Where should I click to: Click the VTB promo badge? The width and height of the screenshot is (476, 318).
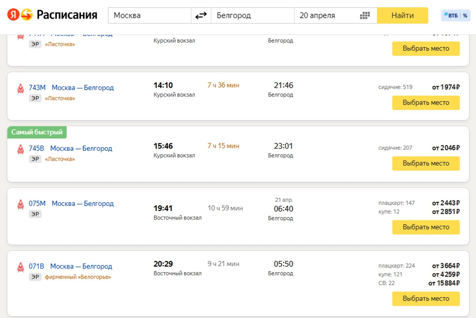(455, 15)
